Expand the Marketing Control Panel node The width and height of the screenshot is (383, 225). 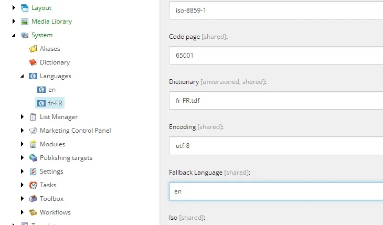(22, 131)
